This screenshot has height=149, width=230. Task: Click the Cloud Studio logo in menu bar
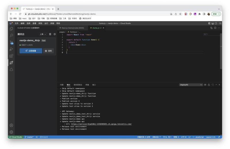click(11, 23)
